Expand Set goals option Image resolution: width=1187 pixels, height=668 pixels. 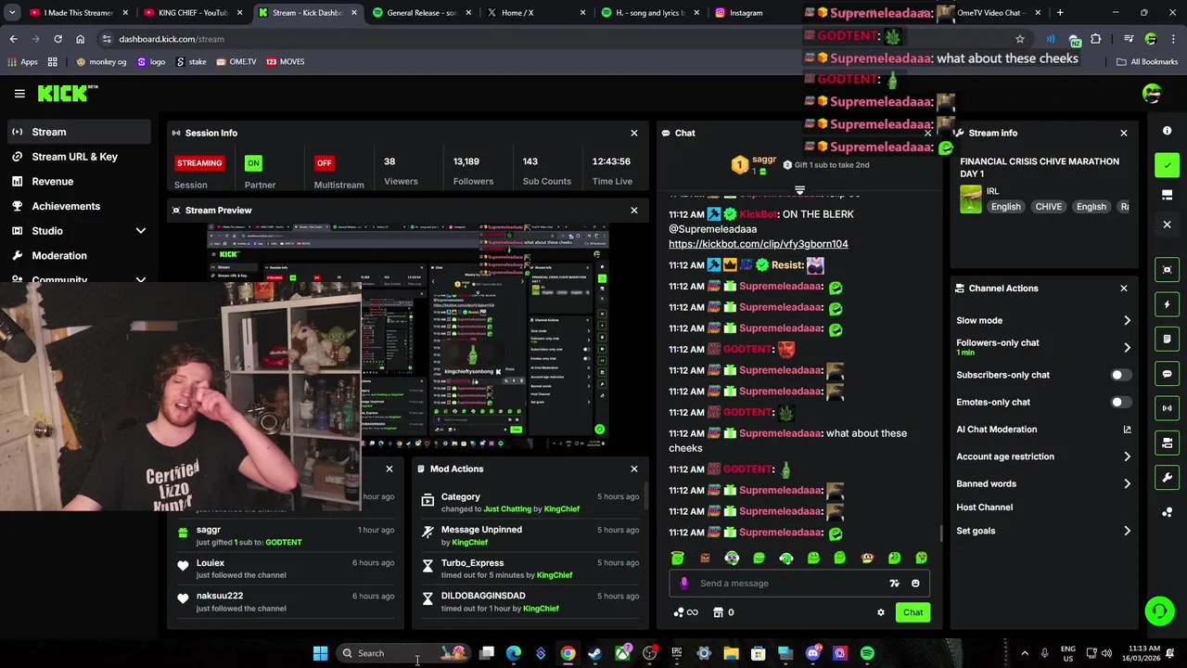pyautogui.click(x=1127, y=532)
